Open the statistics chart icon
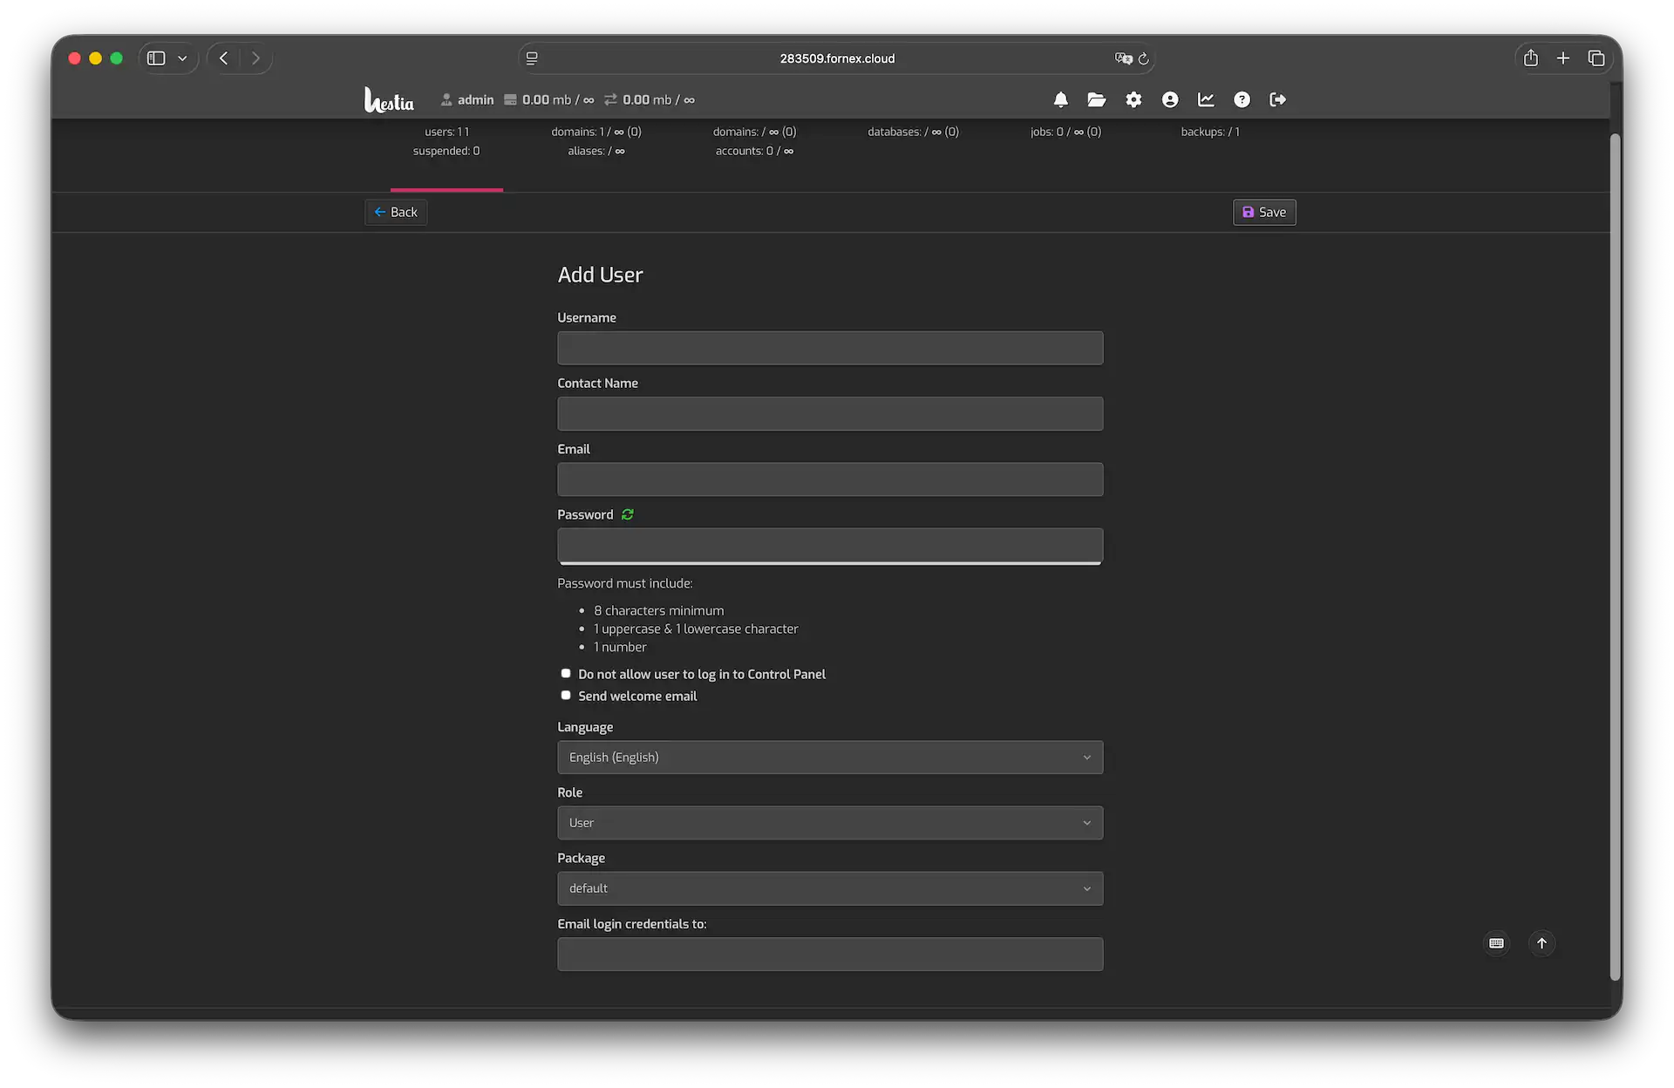The width and height of the screenshot is (1674, 1088). point(1206,100)
